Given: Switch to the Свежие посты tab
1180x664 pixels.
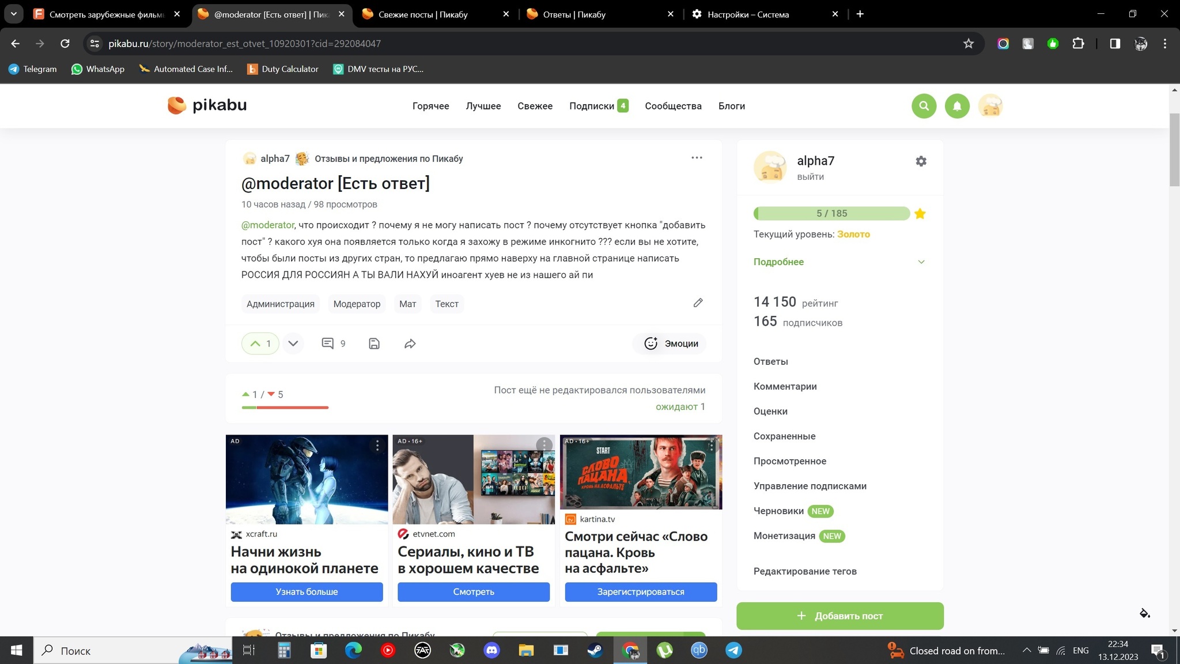Looking at the screenshot, I should 423,14.
